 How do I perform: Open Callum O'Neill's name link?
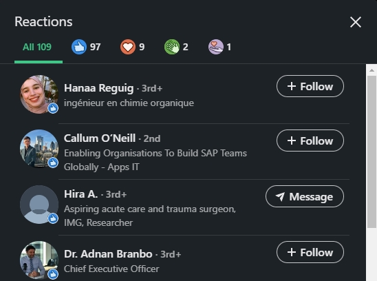pos(100,138)
